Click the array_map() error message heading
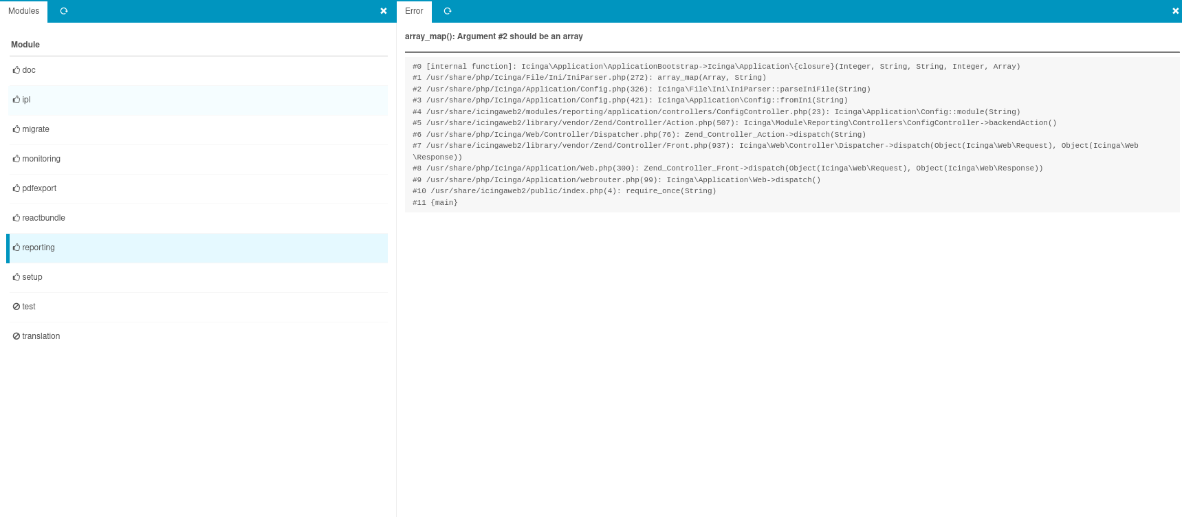The height and width of the screenshot is (517, 1182). click(x=494, y=36)
